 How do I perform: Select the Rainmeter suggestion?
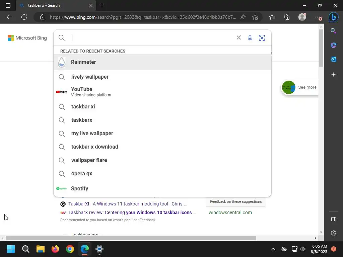point(162,62)
